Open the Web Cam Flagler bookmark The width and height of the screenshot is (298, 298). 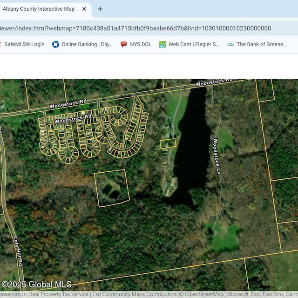[189, 44]
